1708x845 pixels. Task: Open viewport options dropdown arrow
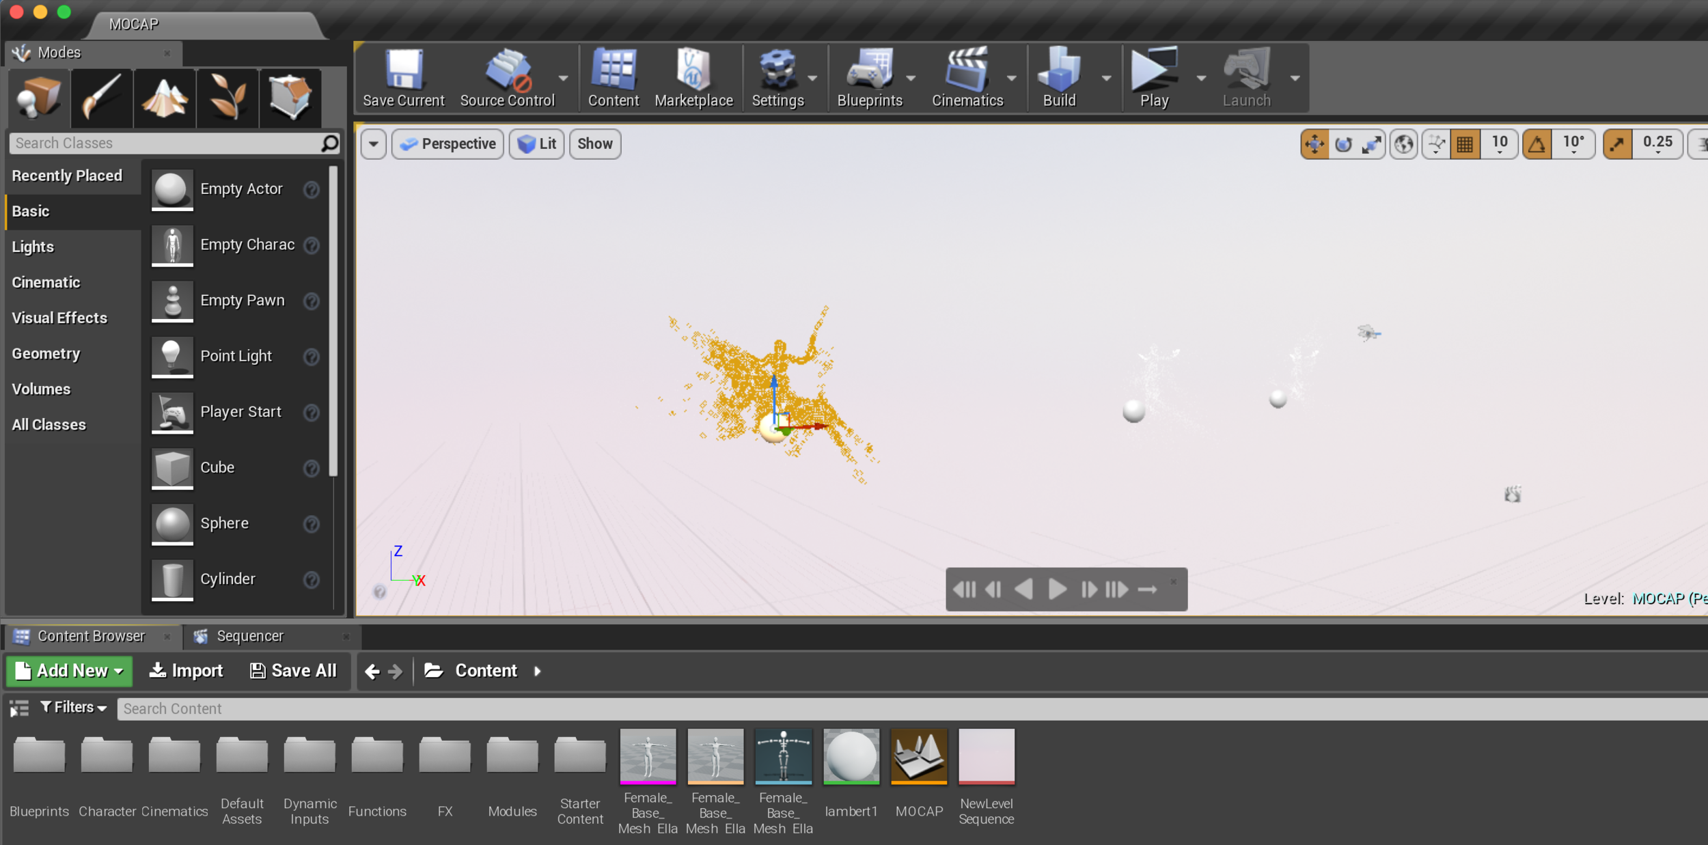pyautogui.click(x=373, y=144)
